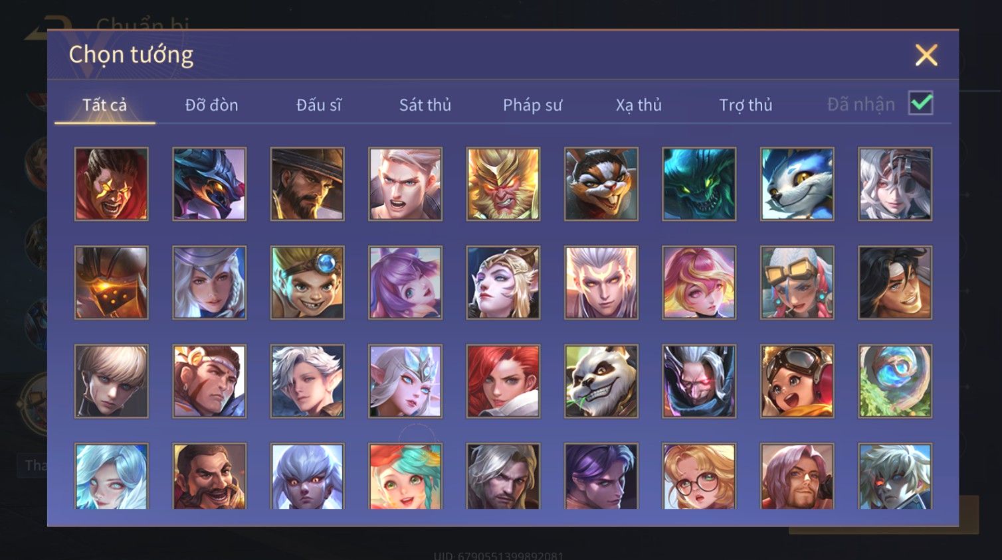The height and width of the screenshot is (560, 1002).
Task: Switch to the Trợ thủ tab
Action: coord(746,105)
